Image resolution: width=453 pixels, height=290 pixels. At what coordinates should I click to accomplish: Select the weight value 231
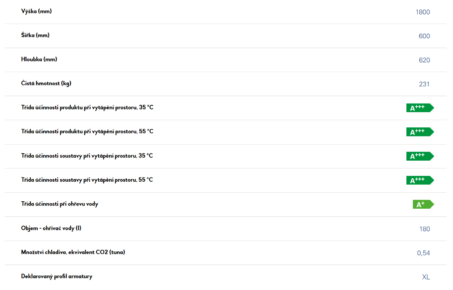point(424,84)
